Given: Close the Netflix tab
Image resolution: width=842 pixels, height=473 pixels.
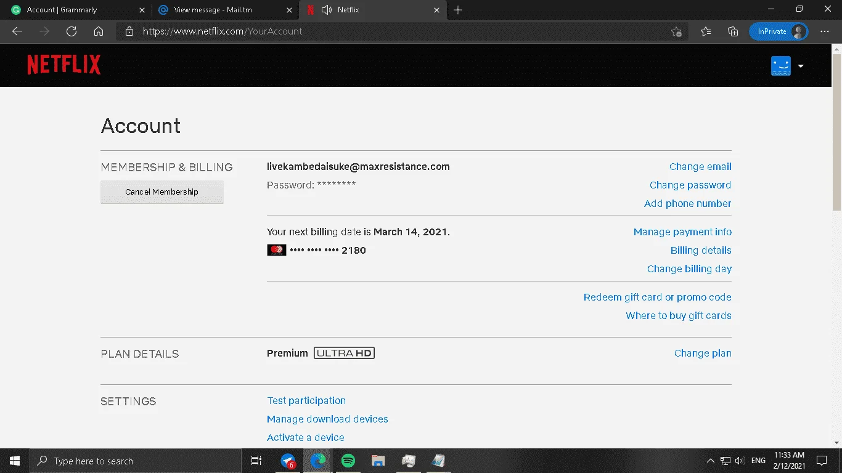Looking at the screenshot, I should [x=436, y=10].
